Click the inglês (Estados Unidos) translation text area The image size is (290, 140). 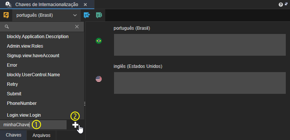coord(200,83)
